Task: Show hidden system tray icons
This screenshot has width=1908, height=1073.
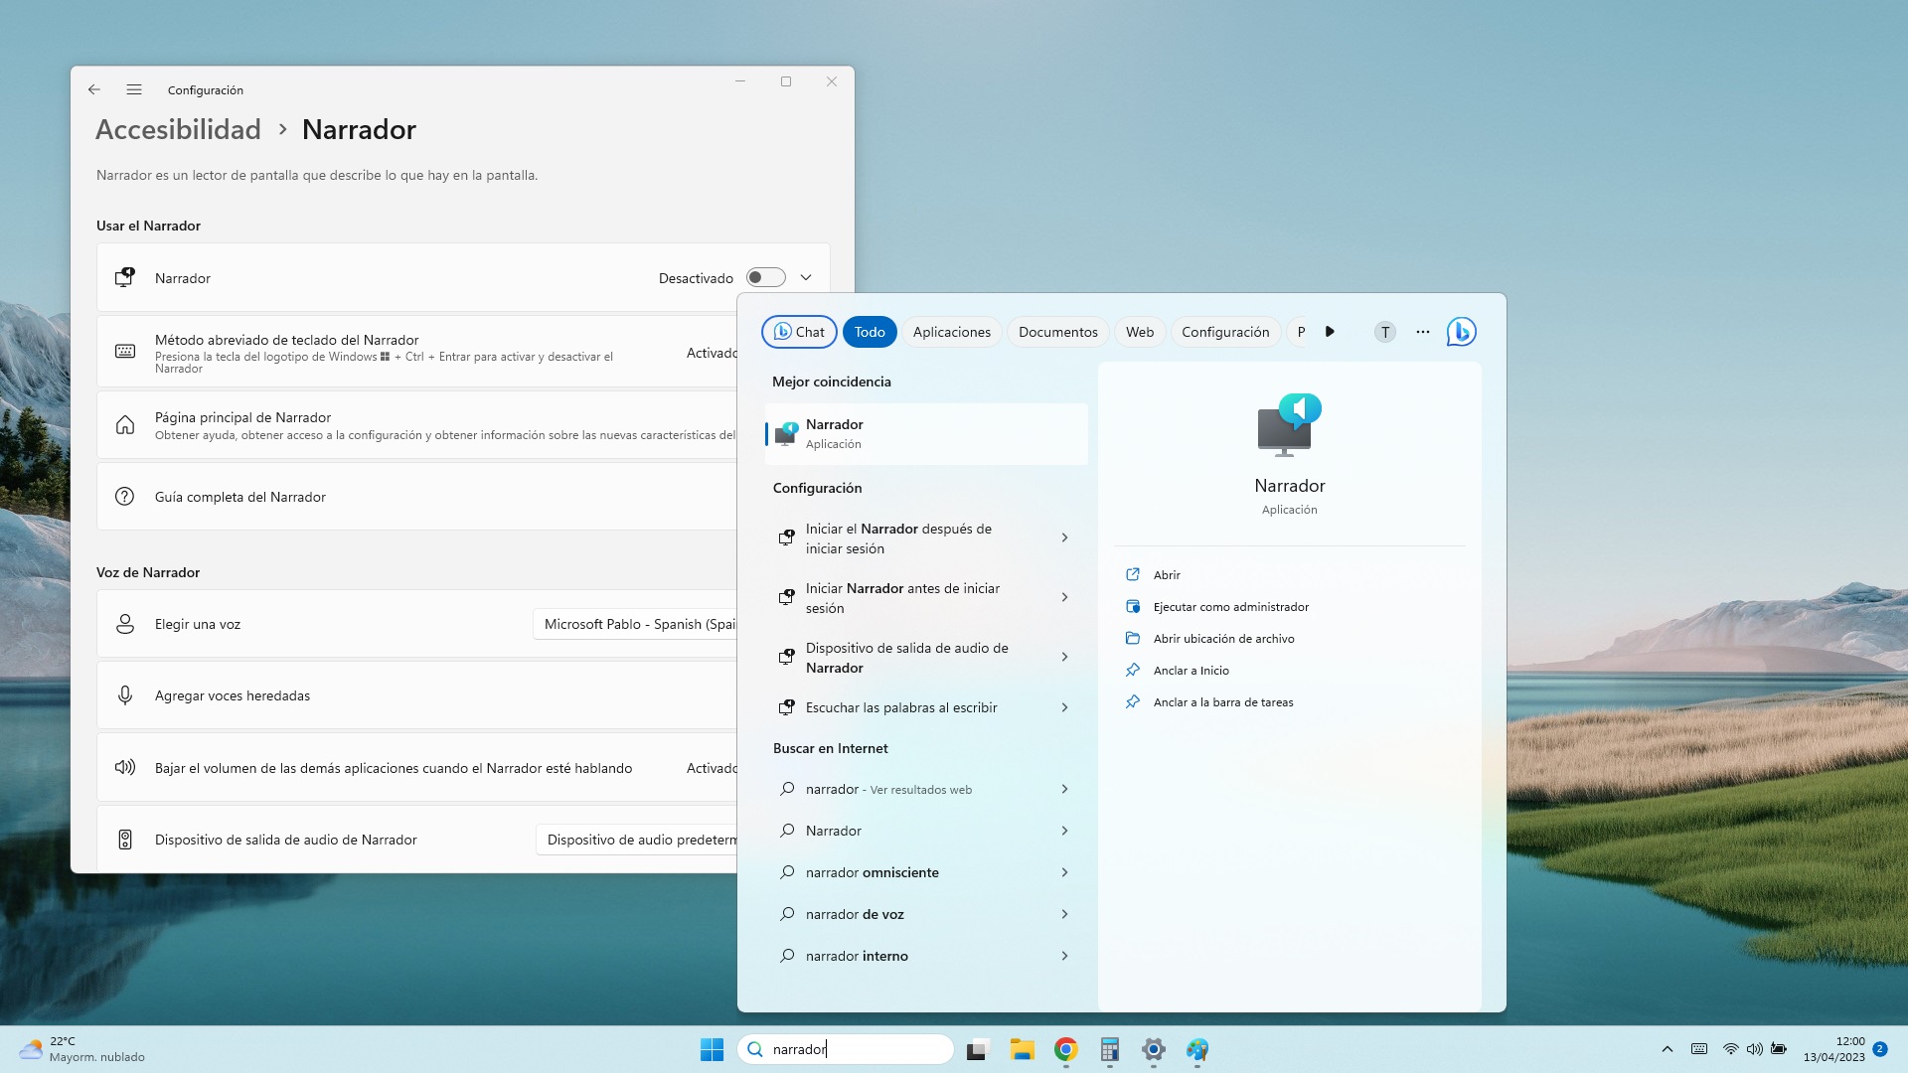Action: (1668, 1049)
